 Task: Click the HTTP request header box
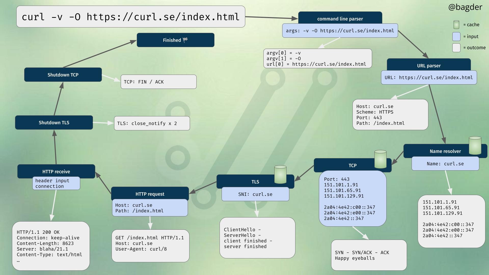coord(150,194)
